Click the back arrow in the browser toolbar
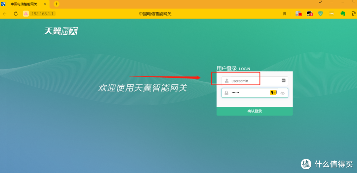The height and width of the screenshot is (173, 357). (5, 14)
